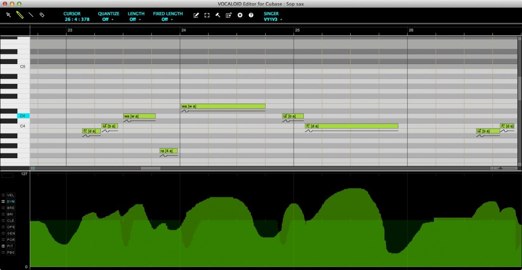Click the empty value box above VEL
Screen dimensions: 522x270
(x=7, y=175)
